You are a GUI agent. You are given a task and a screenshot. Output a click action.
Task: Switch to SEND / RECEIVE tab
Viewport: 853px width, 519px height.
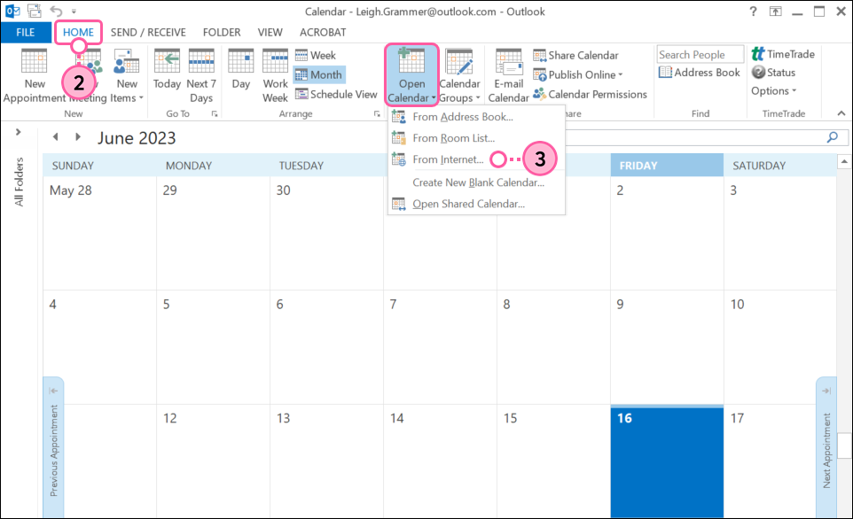pos(148,32)
